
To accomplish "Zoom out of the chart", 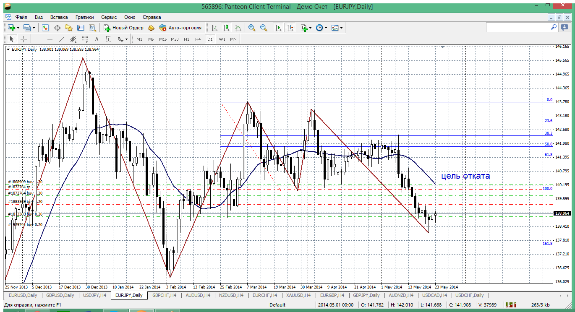I will pos(264,28).
